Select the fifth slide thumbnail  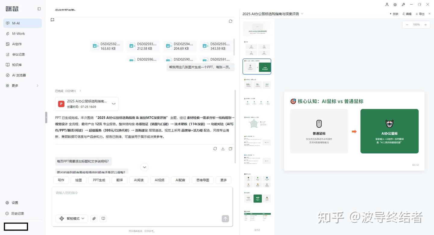click(x=257, y=104)
